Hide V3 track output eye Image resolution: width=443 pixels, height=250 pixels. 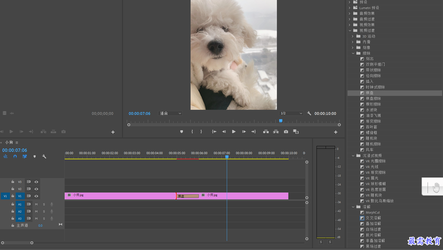click(x=36, y=182)
